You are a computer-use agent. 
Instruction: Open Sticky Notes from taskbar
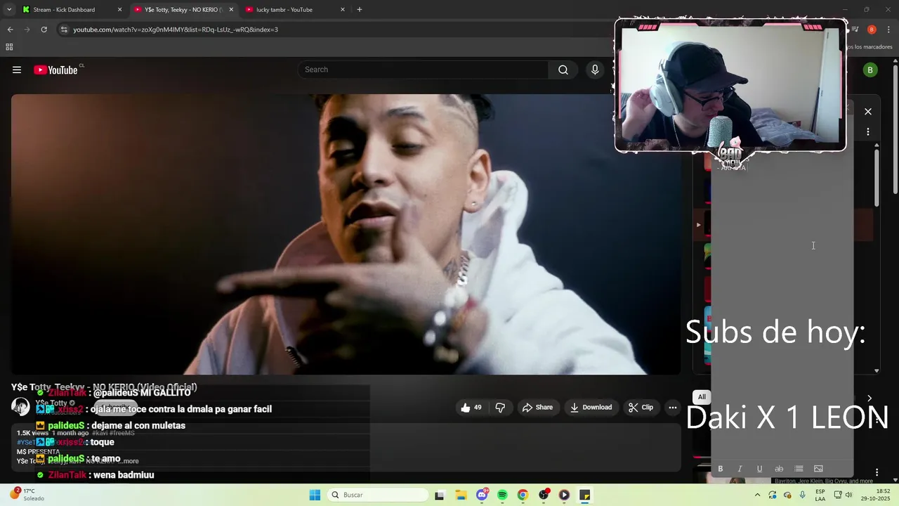point(584,495)
